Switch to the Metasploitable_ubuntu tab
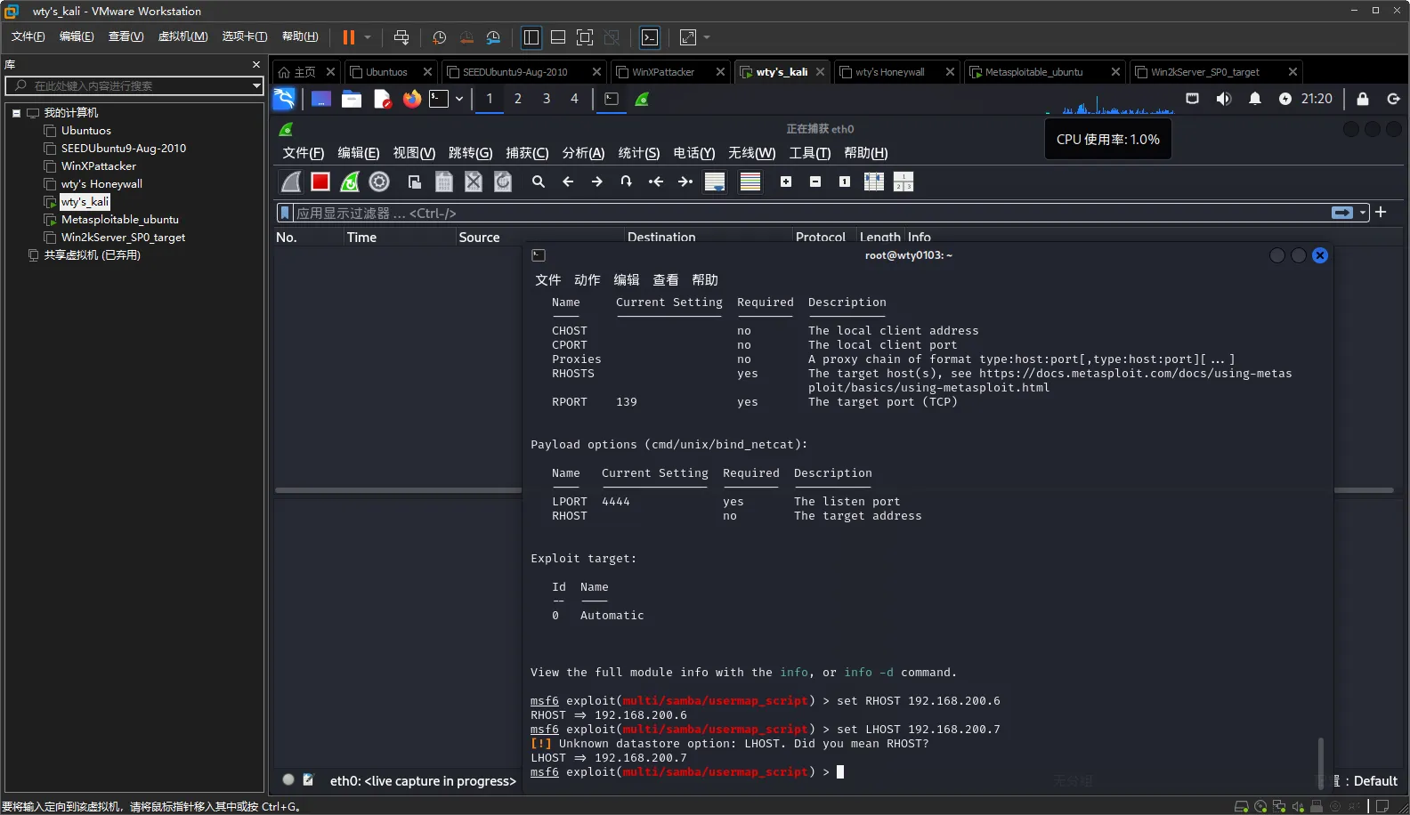The height and width of the screenshot is (815, 1410). (x=1033, y=72)
